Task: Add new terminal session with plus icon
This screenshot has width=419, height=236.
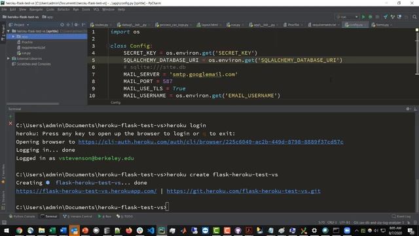Action: [10, 117]
